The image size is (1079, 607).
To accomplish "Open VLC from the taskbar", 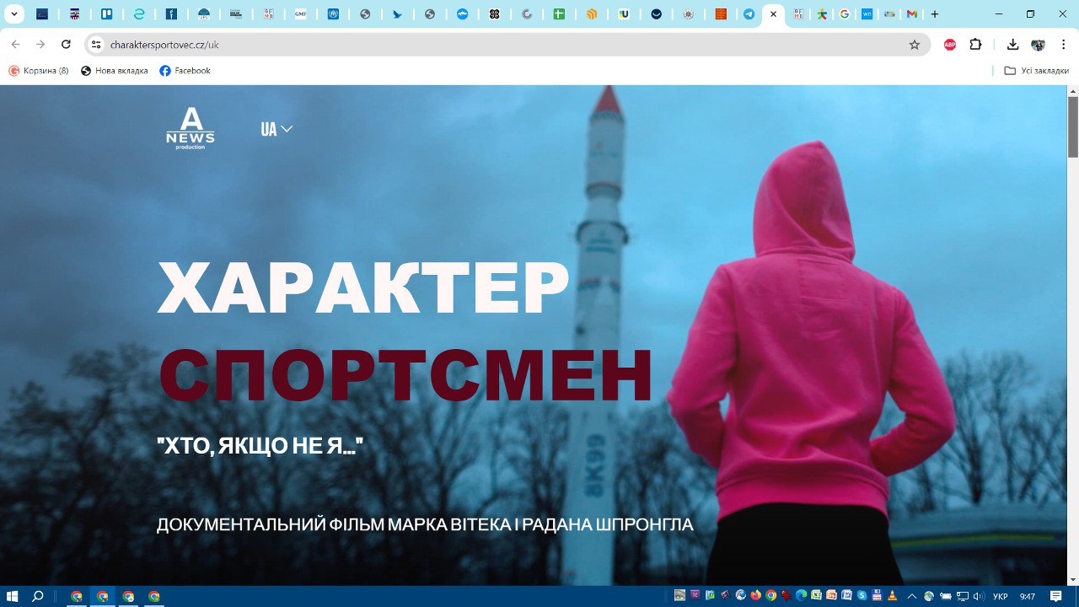I will [892, 596].
